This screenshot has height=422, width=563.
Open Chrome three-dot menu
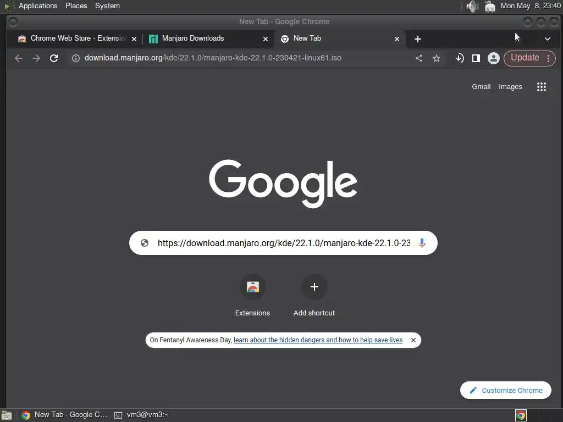tap(548, 58)
